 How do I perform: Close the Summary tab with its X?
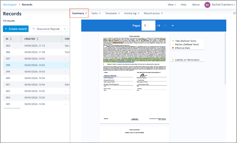click(x=86, y=13)
